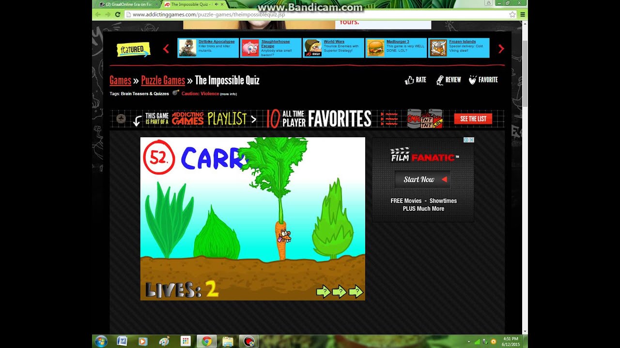Click the red circled 52 question number
This screenshot has height=348, width=620.
(x=159, y=158)
